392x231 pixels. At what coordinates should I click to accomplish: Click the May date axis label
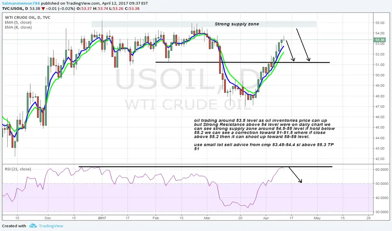[x=317, y=218]
